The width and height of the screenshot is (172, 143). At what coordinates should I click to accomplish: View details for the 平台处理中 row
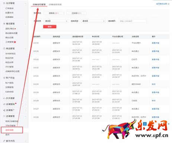point(155,43)
